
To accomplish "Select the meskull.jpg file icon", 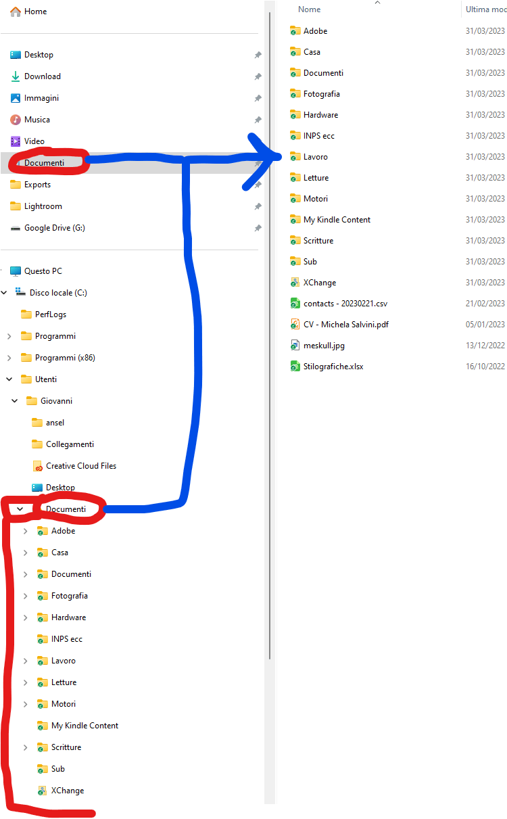I will (x=295, y=346).
